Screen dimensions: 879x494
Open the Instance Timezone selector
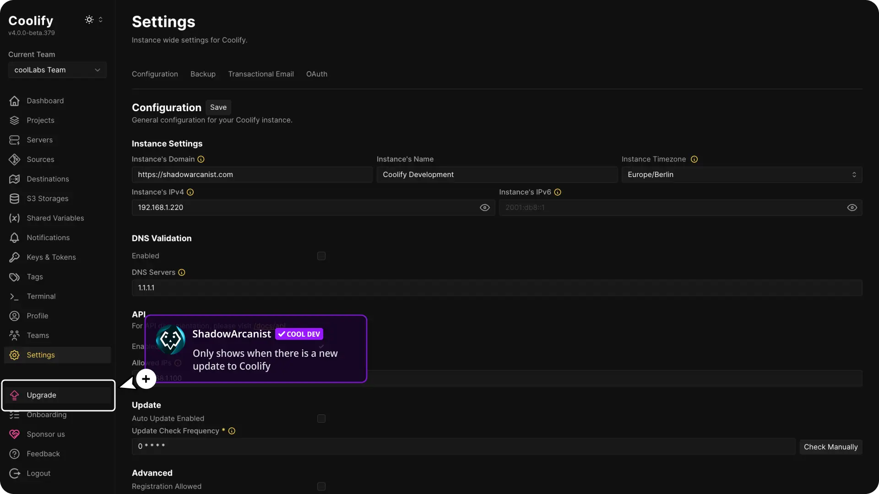pos(741,174)
